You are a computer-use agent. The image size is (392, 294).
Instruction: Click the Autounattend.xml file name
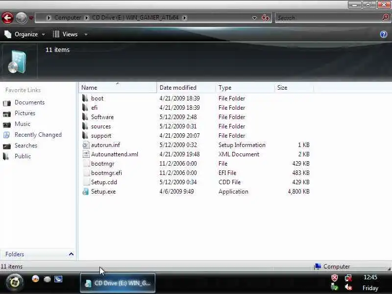pos(115,154)
